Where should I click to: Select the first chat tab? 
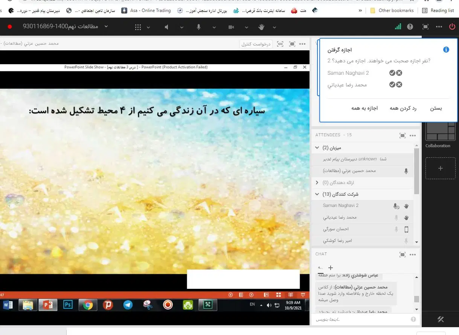pos(320,267)
